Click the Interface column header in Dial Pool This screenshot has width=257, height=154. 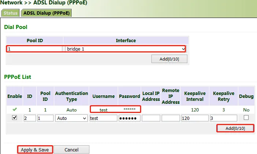[126, 40]
